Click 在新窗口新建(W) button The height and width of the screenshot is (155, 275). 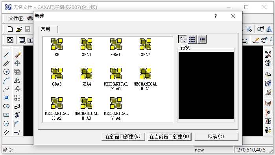123,137
